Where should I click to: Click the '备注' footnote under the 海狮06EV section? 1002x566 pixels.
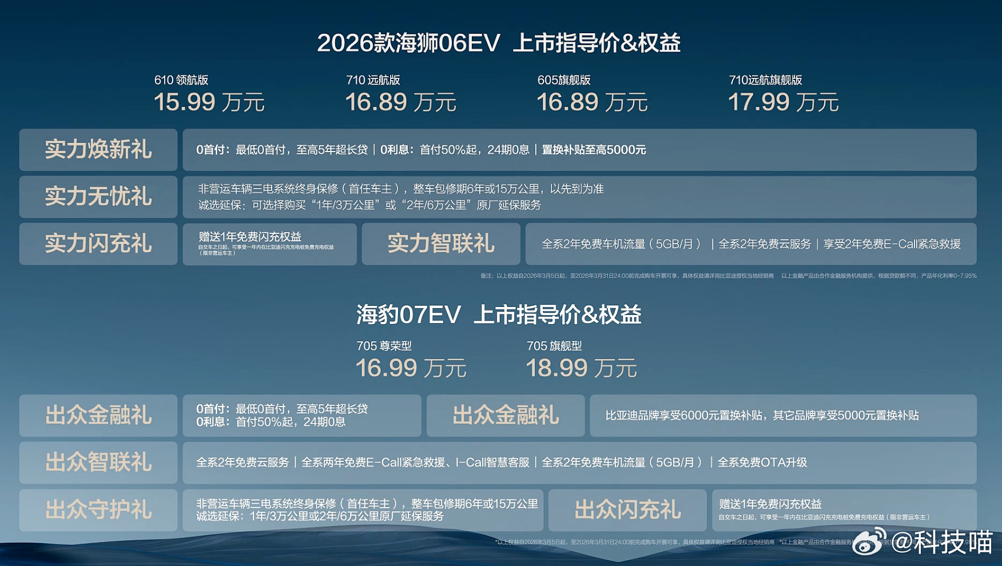coord(729,276)
